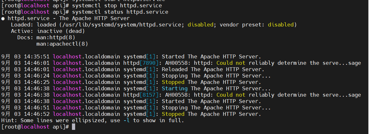
Task: Click the -l option in the hint
Action: click(x=127, y=121)
